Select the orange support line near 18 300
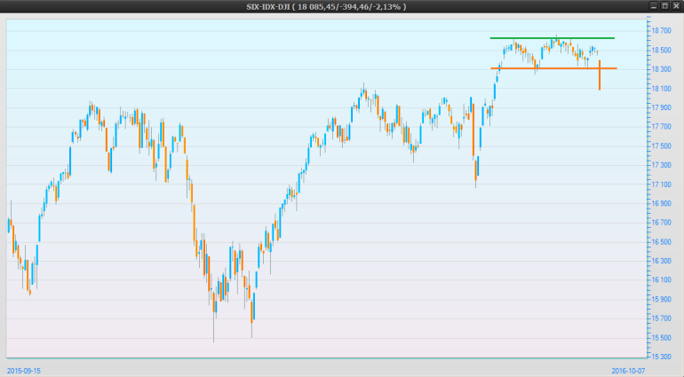 tap(553, 68)
